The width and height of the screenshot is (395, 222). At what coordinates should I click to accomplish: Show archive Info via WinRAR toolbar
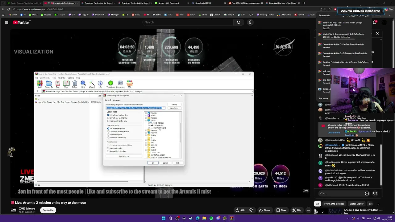(x=100, y=84)
